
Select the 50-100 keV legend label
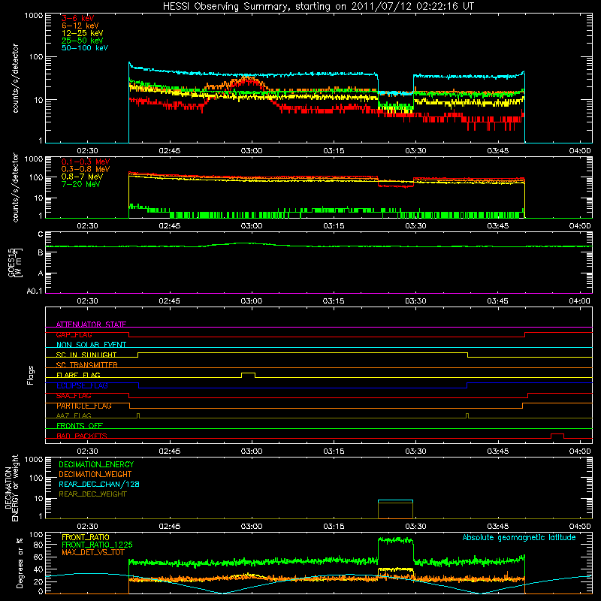(x=85, y=48)
